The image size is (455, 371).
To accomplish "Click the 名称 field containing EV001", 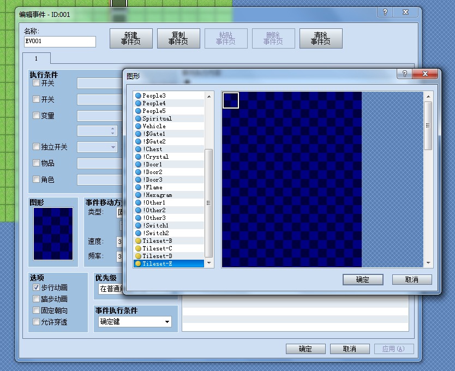I will pyautogui.click(x=60, y=41).
